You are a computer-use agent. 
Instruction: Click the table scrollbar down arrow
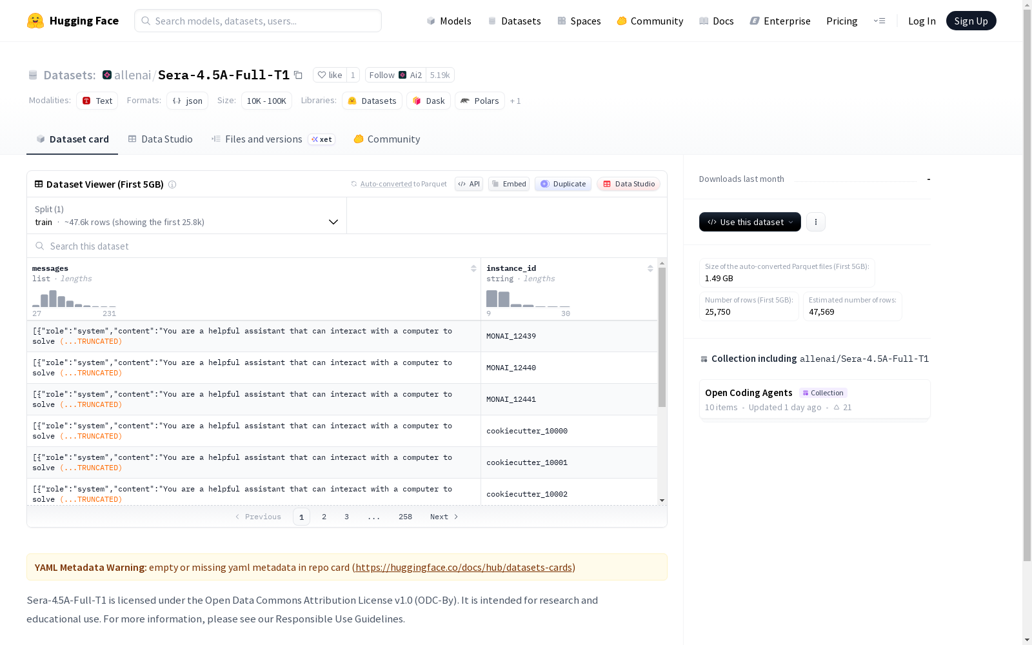click(x=662, y=501)
